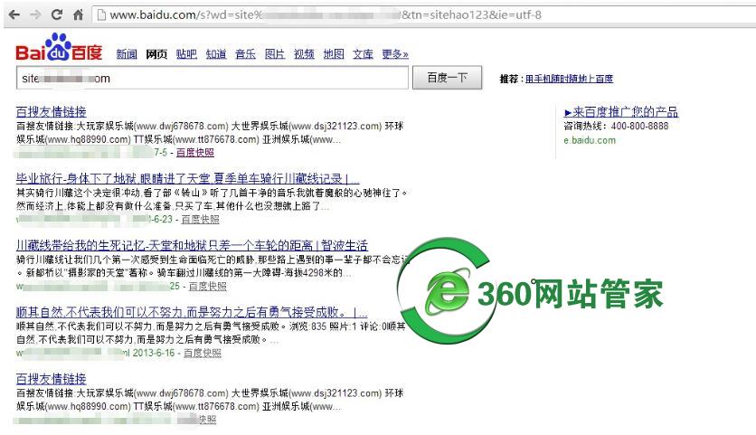Open the 新闻 tab

pos(127,54)
